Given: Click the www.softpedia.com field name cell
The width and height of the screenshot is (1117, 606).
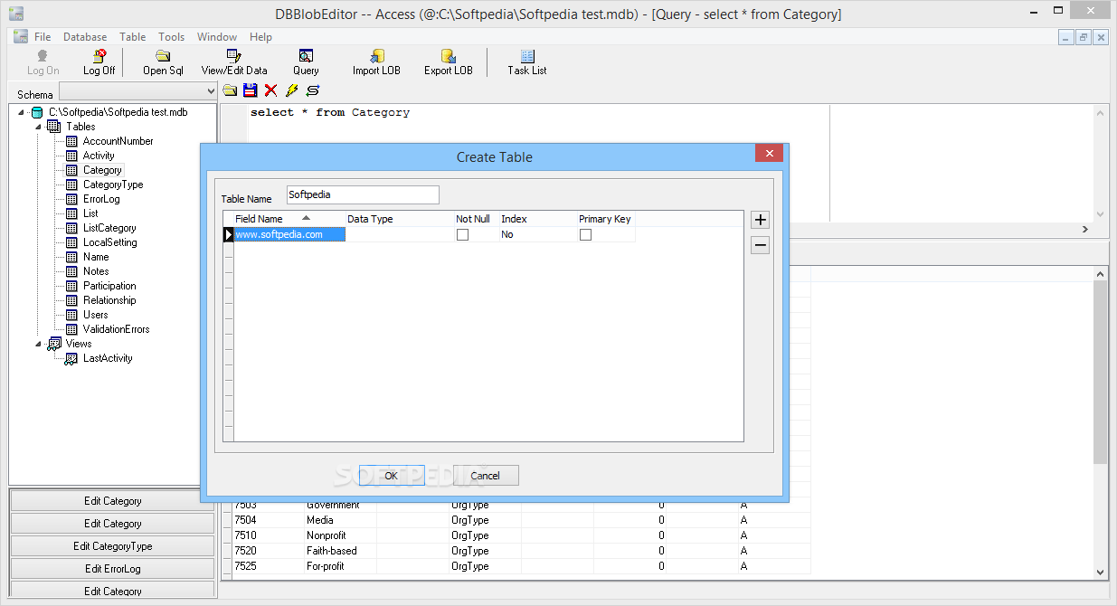Looking at the screenshot, I should coord(289,234).
